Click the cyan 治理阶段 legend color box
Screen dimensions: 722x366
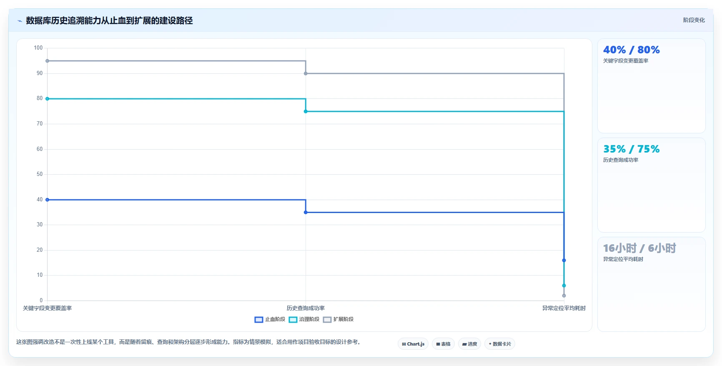click(x=293, y=320)
